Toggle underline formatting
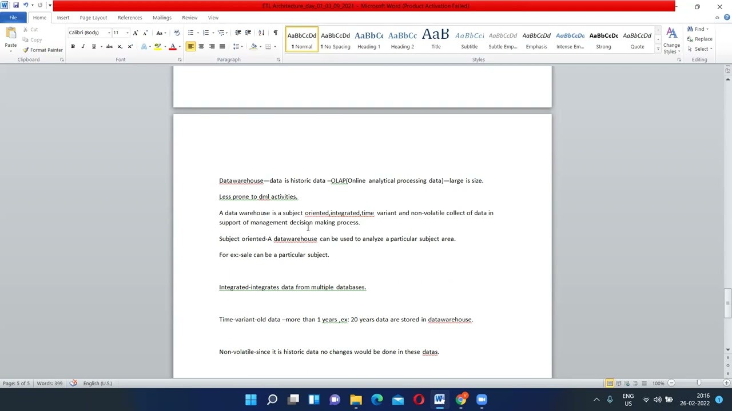The height and width of the screenshot is (411, 732). click(93, 46)
